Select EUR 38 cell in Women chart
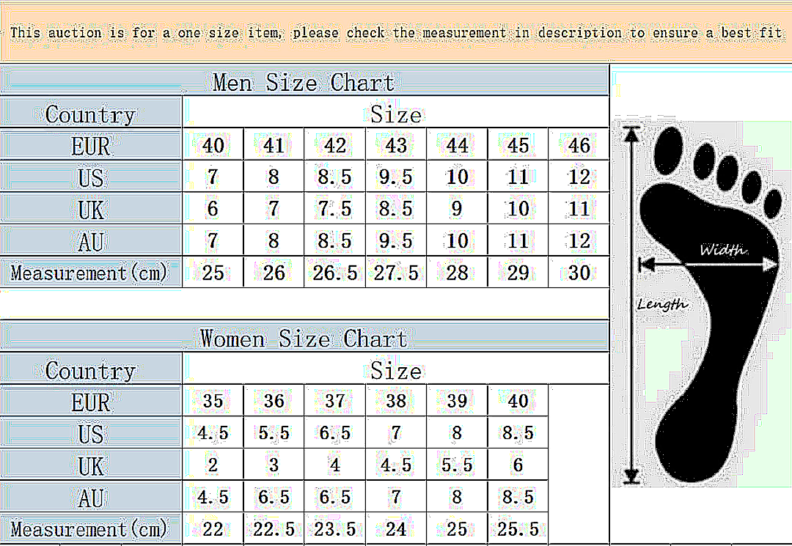Image resolution: width=792 pixels, height=546 pixels. tap(395, 402)
